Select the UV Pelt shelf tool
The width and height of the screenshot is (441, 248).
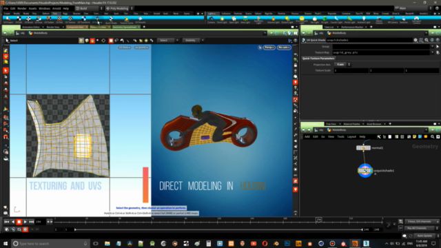click(x=59, y=20)
